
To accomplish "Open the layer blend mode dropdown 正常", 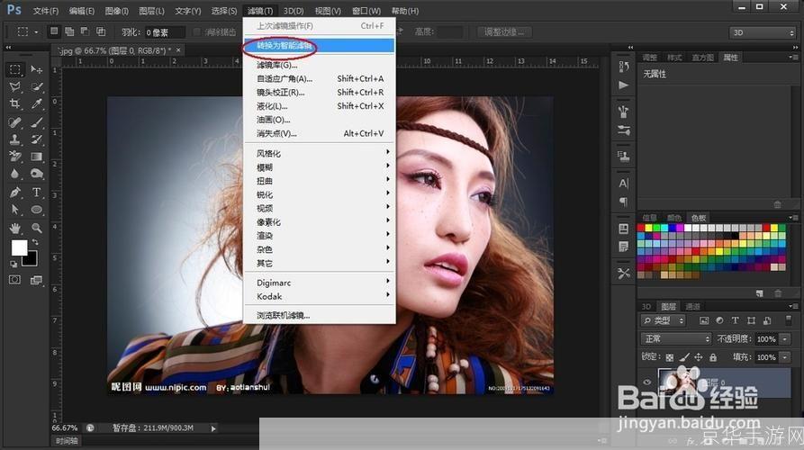I will pyautogui.click(x=676, y=338).
